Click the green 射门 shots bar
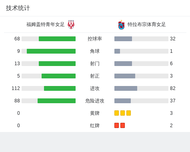 click(x=57, y=64)
